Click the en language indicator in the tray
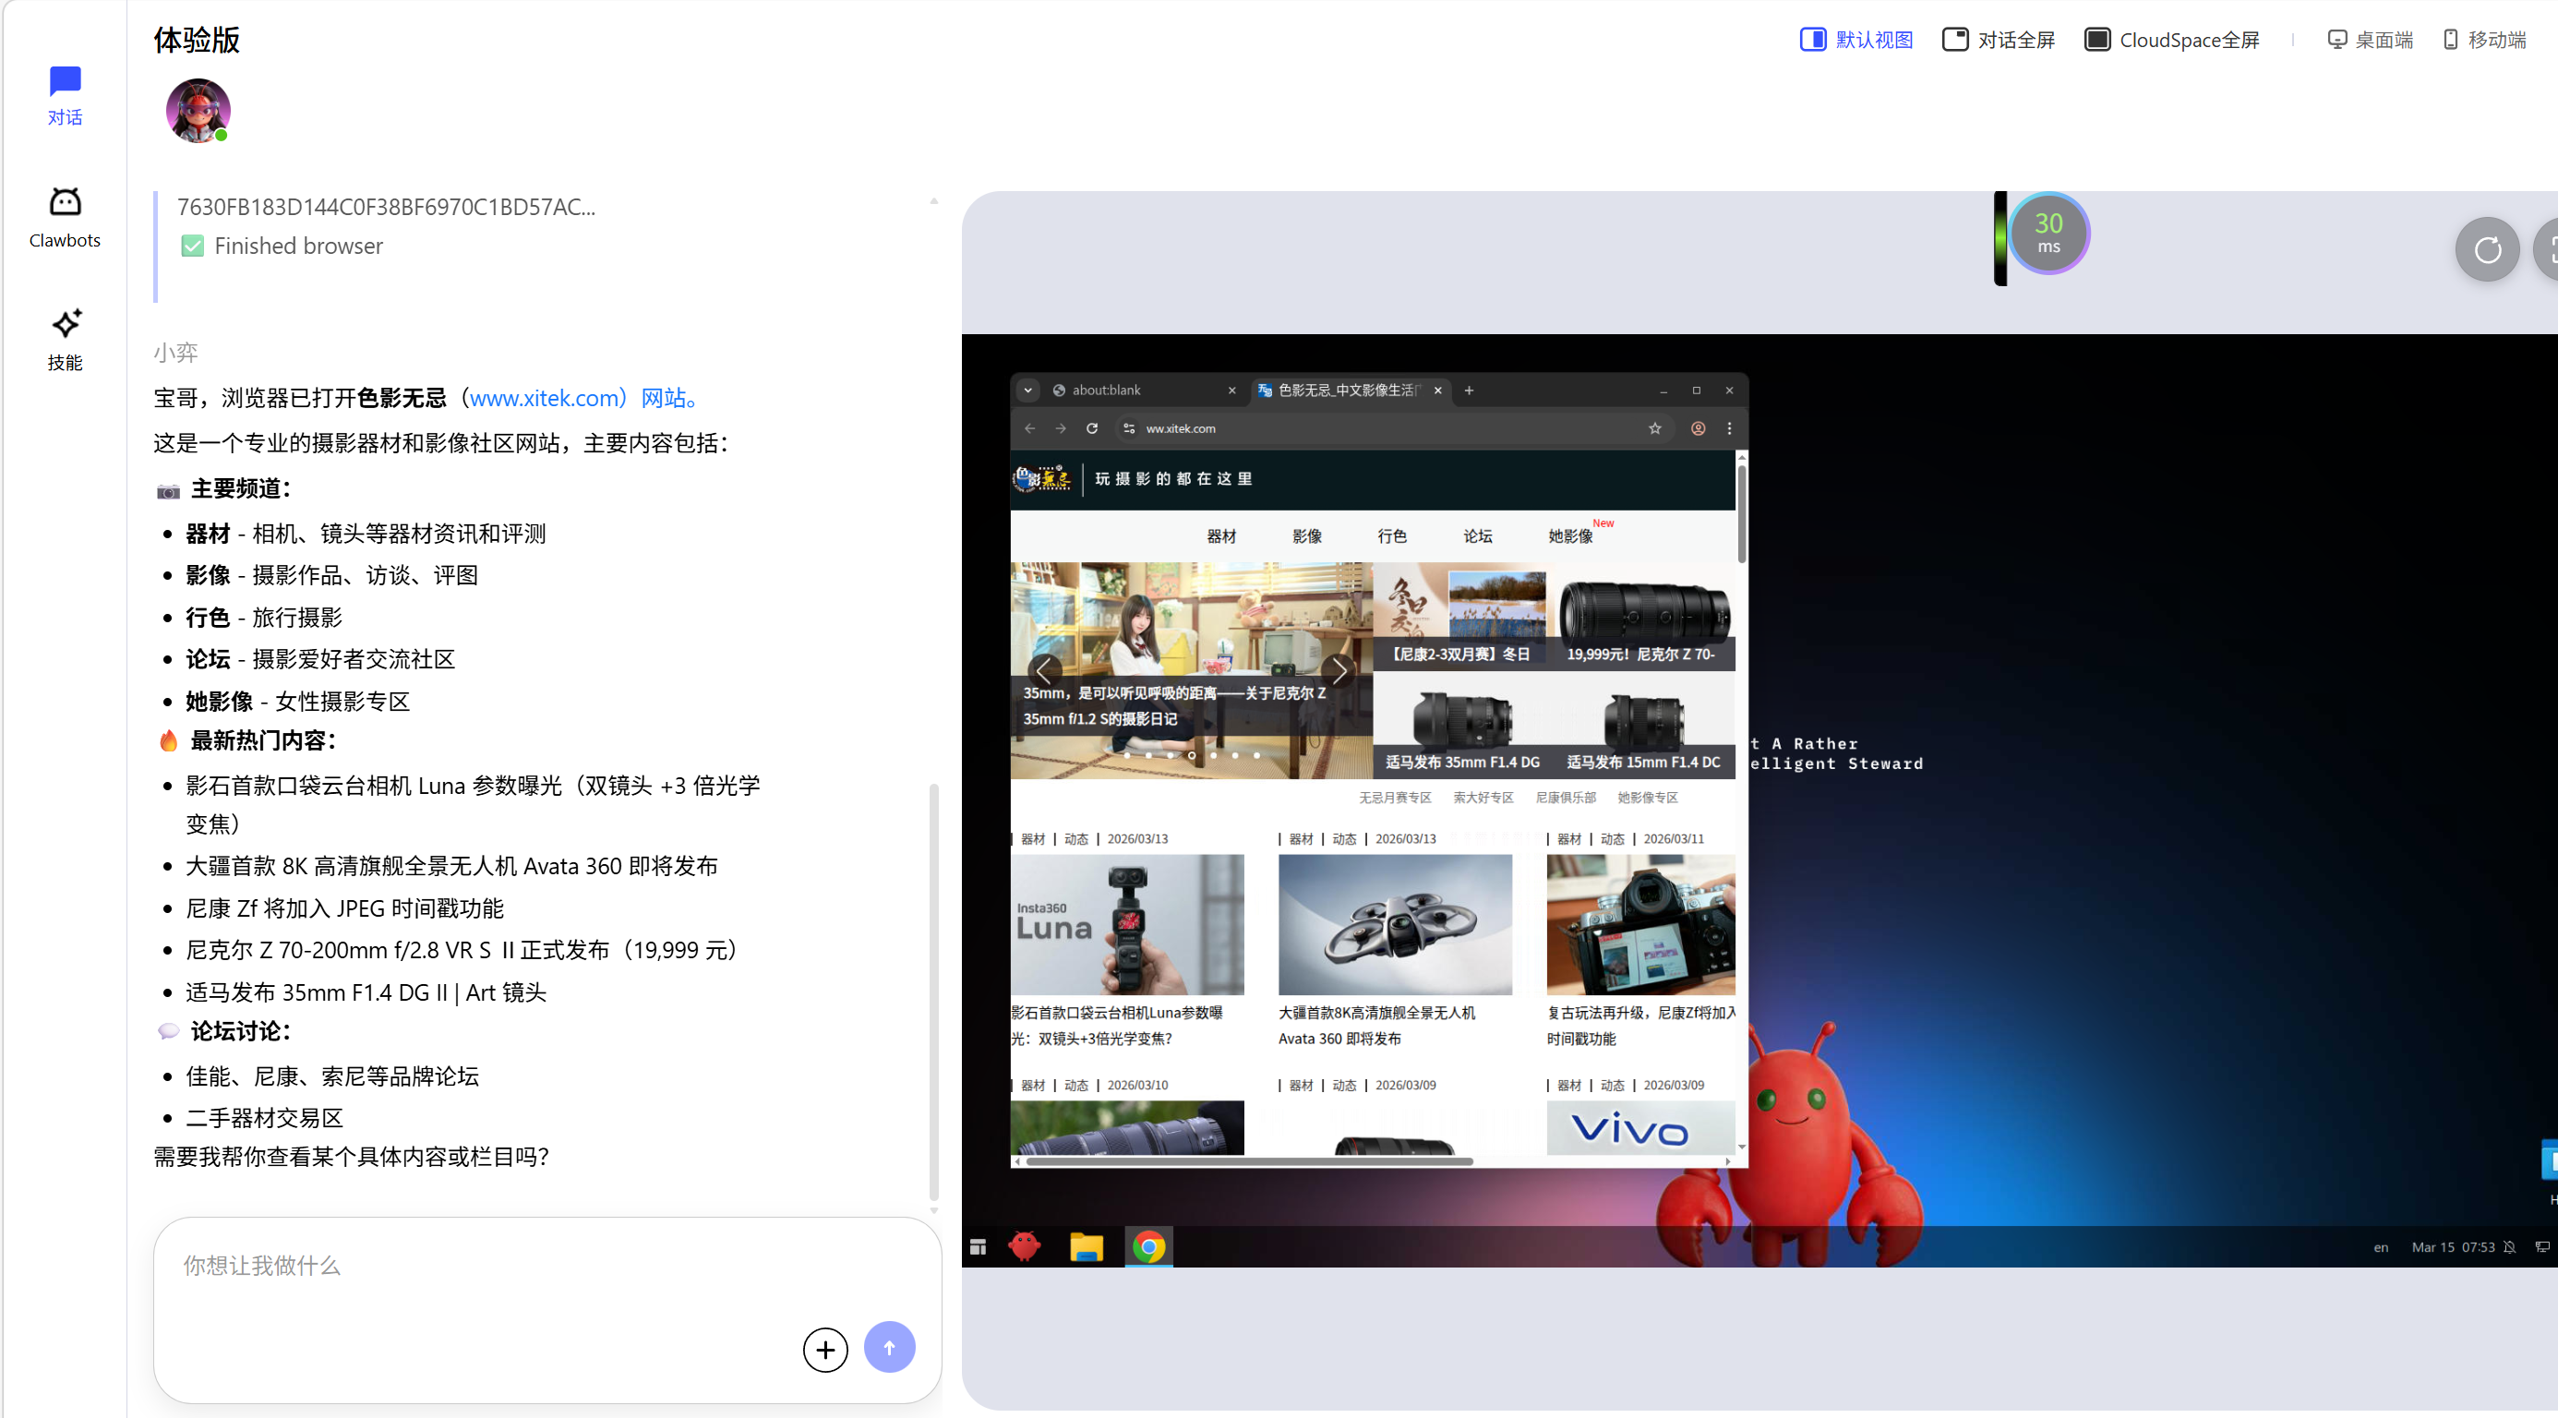Viewport: 2558px width, 1418px height. [x=2380, y=1247]
